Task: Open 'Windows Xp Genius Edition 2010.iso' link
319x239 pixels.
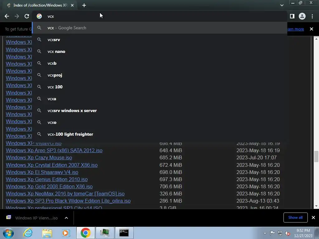Action: (47, 179)
